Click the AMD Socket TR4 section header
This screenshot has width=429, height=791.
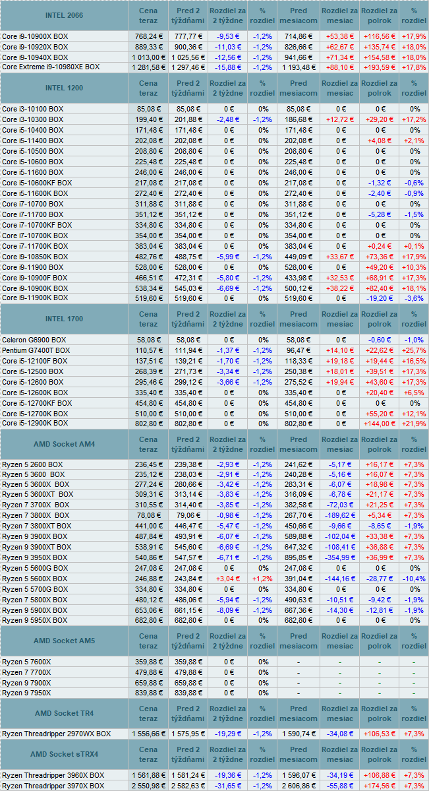[64, 713]
